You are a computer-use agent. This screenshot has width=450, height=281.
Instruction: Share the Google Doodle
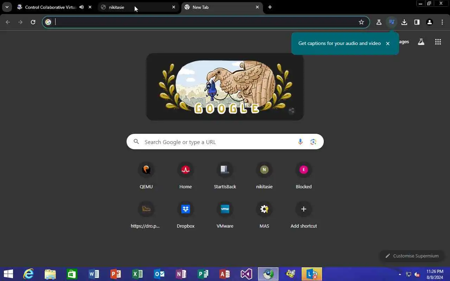tap(291, 111)
